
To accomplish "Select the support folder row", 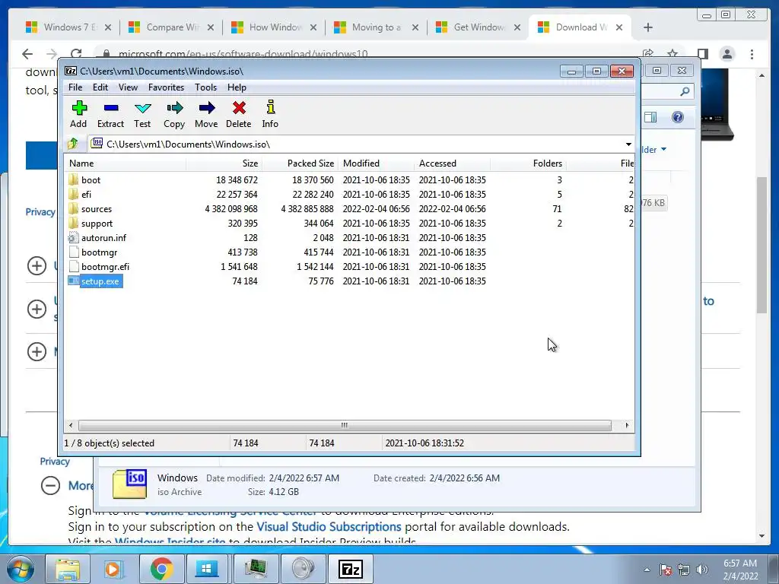I will click(349, 224).
